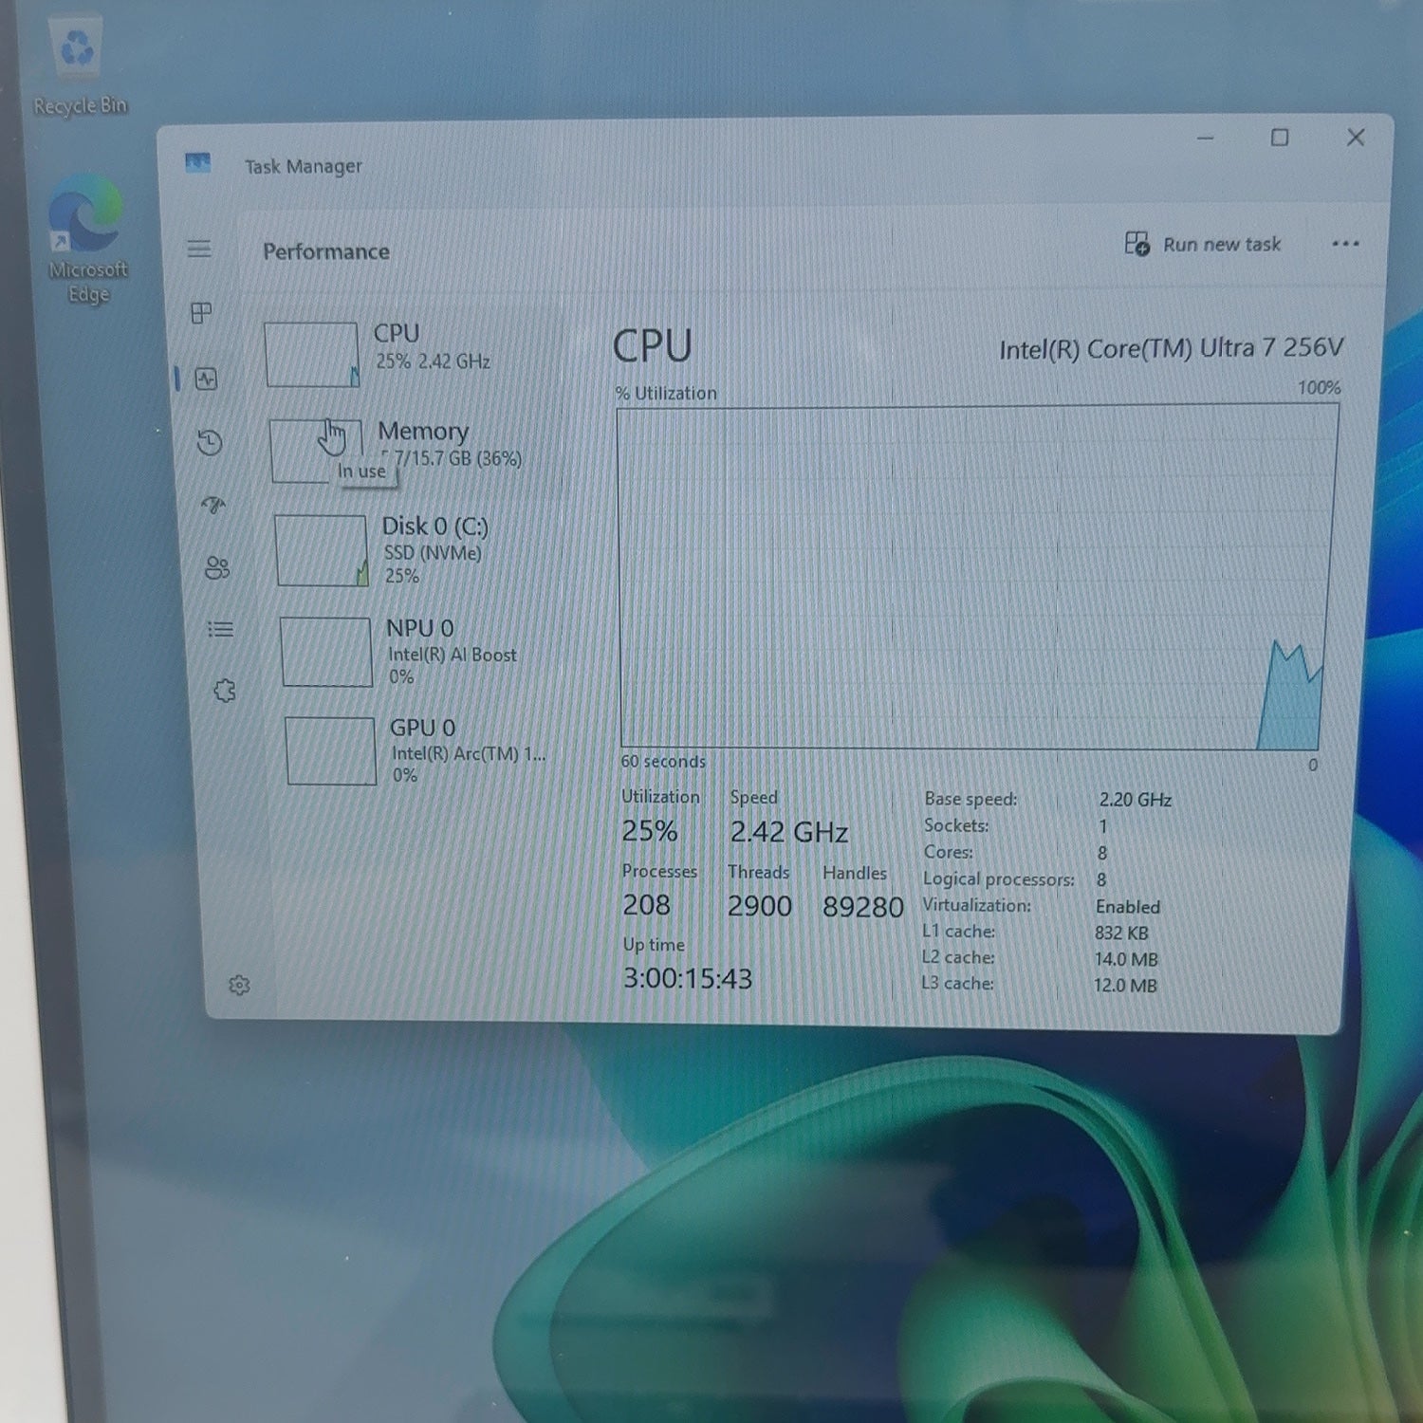This screenshot has width=1423, height=1423.
Task: Click the "Task Manager" window title text
Action: pos(304,166)
